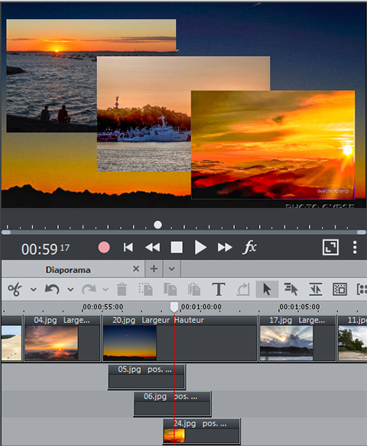Screen dimensions: 367x446
Task: Click the undo arrow
Action: 52,289
